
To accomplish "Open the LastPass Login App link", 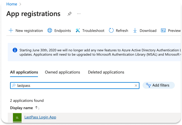I will point(40,117).
